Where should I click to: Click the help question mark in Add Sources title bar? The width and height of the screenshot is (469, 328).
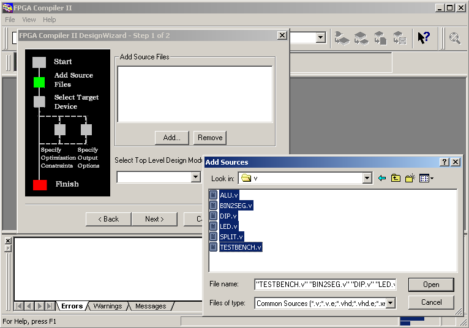click(x=445, y=162)
